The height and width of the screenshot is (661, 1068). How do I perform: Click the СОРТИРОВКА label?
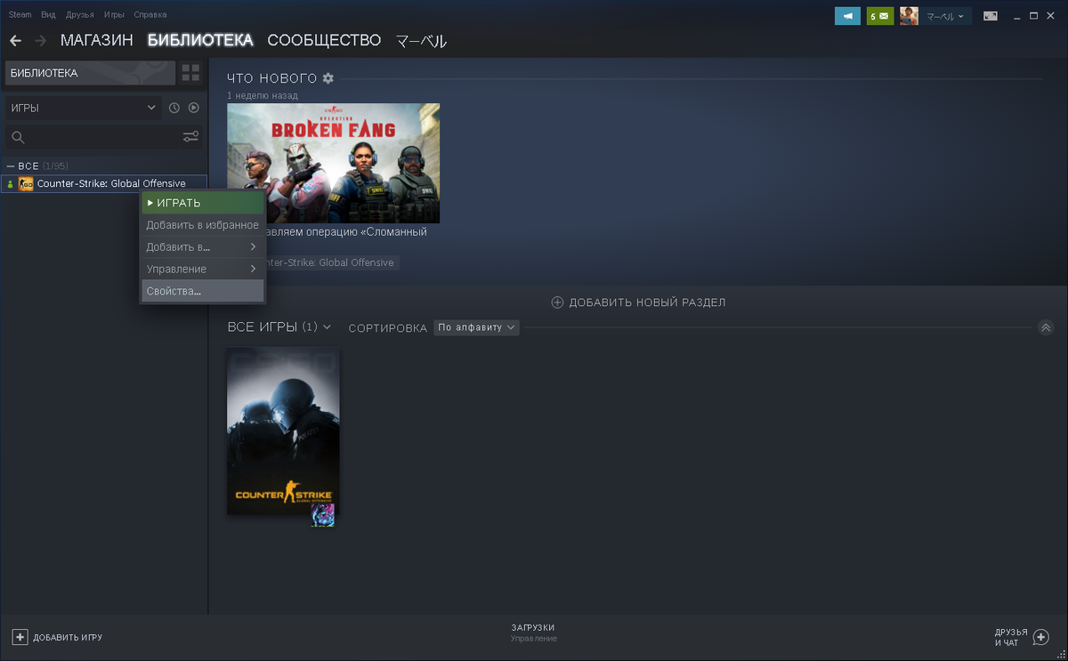point(387,328)
